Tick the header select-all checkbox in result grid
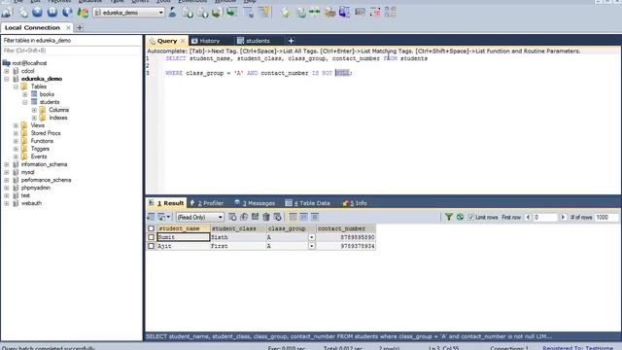The image size is (622, 350). point(152,228)
